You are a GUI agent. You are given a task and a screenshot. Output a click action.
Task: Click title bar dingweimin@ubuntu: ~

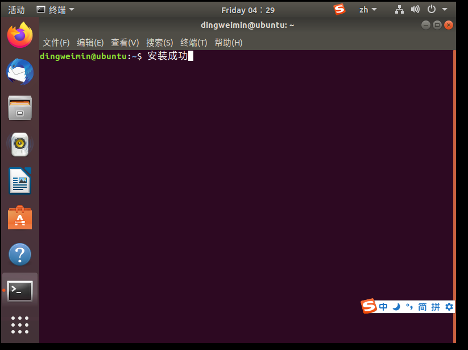[247, 25]
